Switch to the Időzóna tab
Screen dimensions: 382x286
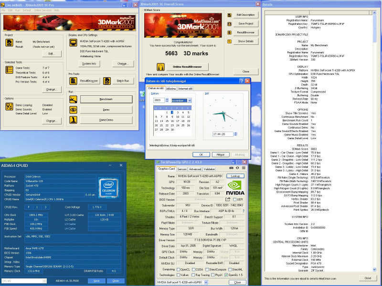point(171,89)
